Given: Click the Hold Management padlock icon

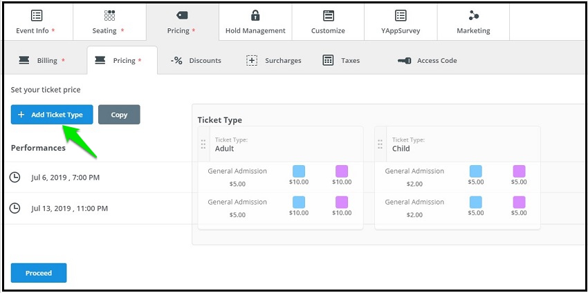Looking at the screenshot, I should 255,15.
